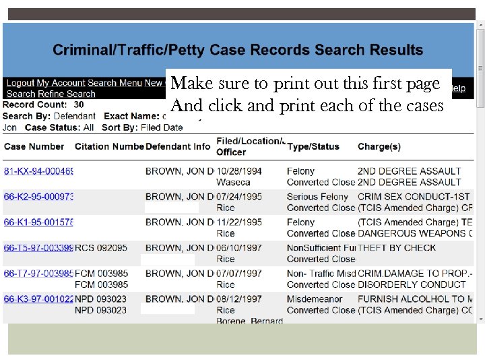
Task: Open case 81-KX-94-000469 link
Action: coord(38,171)
